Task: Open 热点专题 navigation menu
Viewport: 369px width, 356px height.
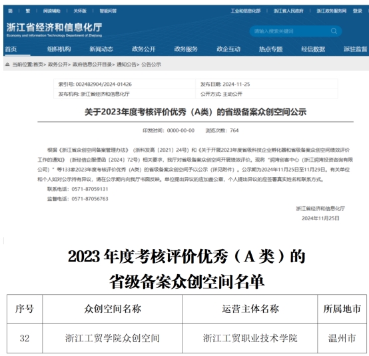Action: [x=271, y=49]
